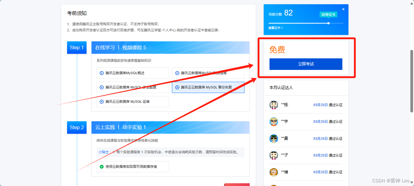
Task: Click 通过认证 text in **宇 row
Action: 336,122
